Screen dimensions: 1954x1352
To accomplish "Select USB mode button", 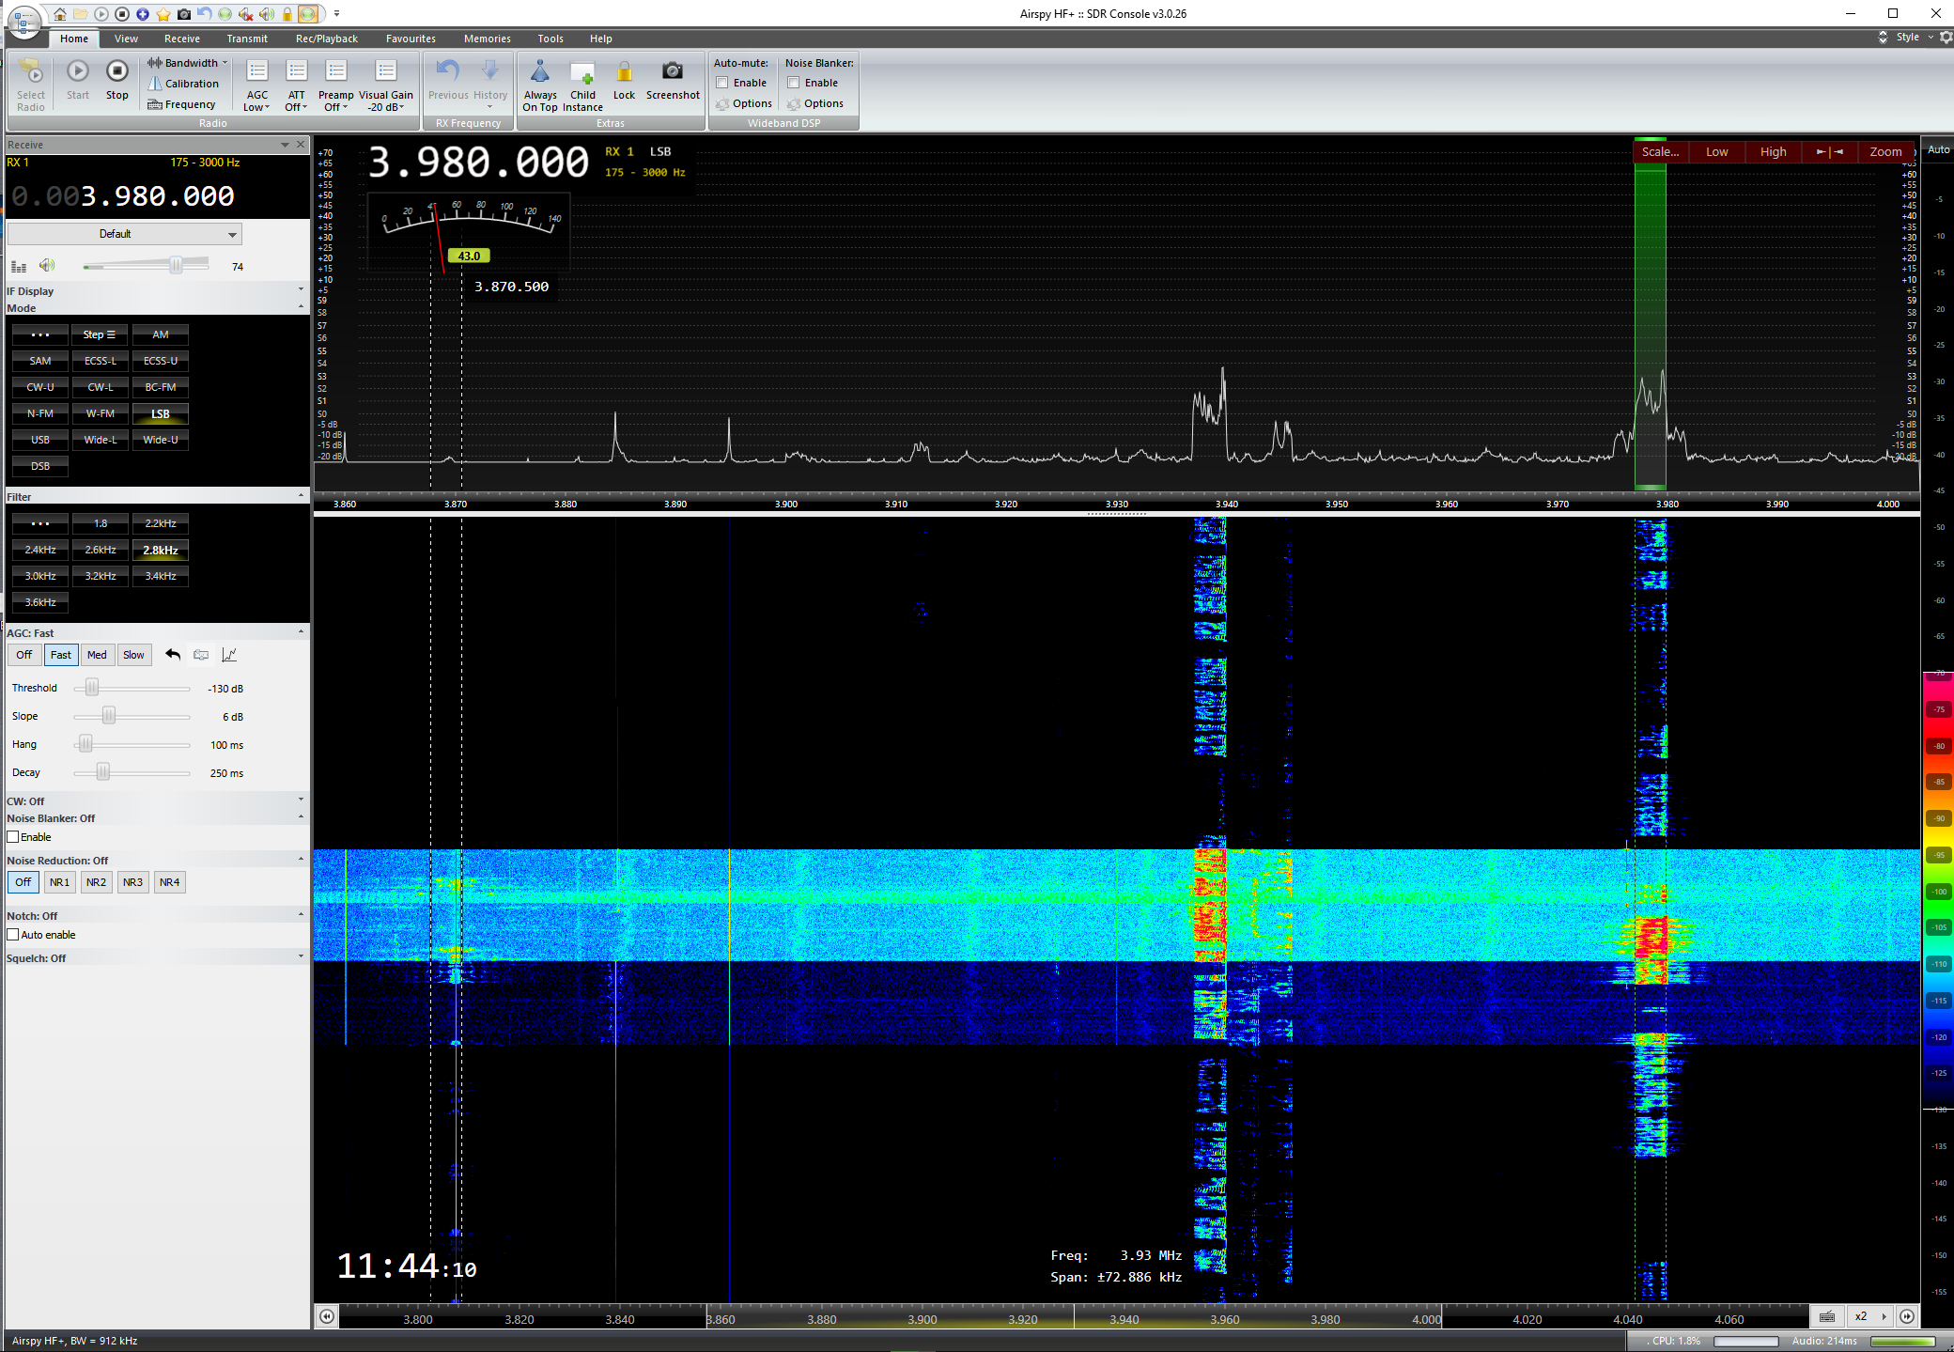I will (x=40, y=440).
